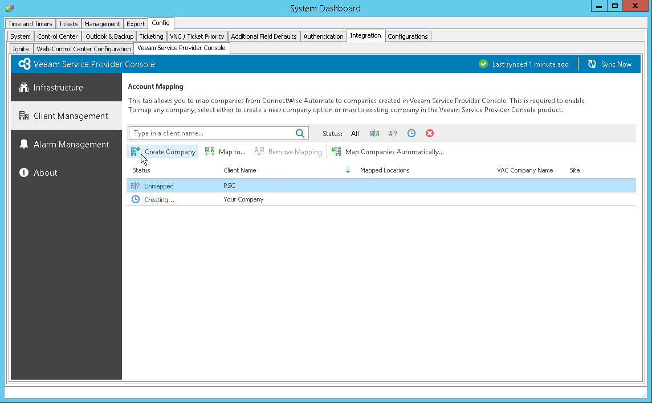Switch to the System sub-tab
The image size is (652, 403).
coord(21,36)
